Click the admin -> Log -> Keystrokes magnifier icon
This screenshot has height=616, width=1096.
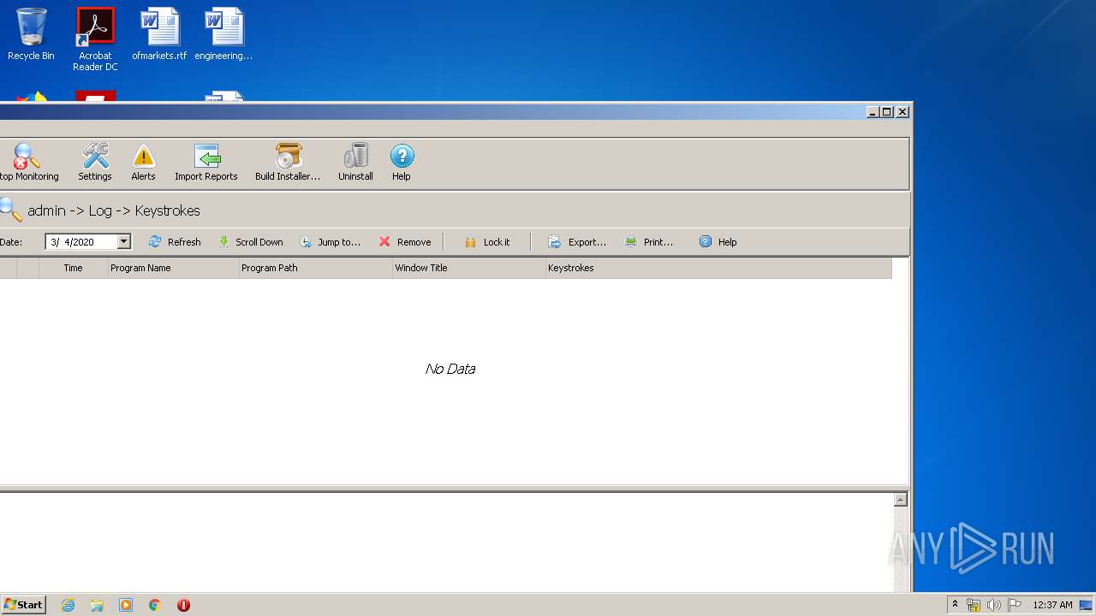(x=10, y=210)
